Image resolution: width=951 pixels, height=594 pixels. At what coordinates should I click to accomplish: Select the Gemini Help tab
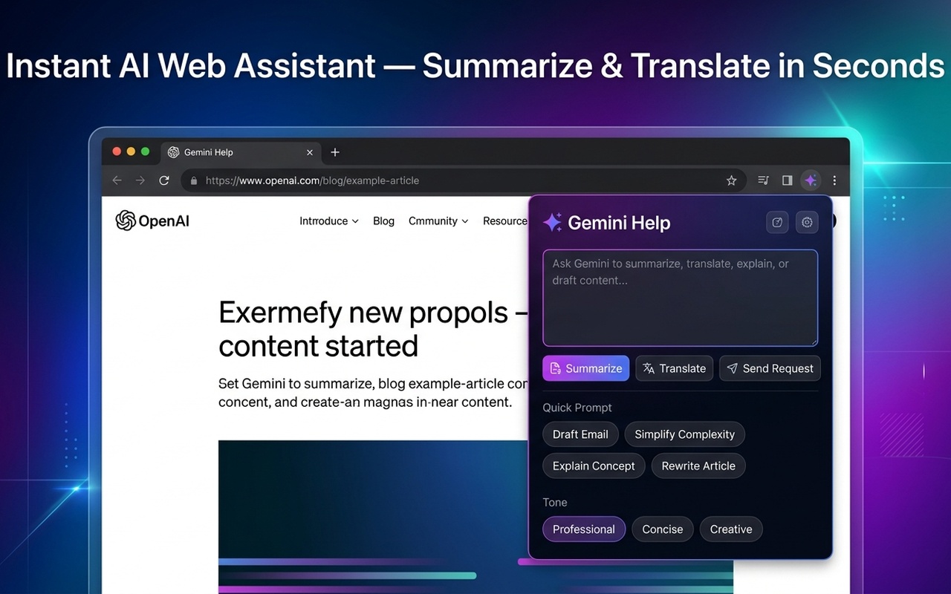pyautogui.click(x=241, y=152)
